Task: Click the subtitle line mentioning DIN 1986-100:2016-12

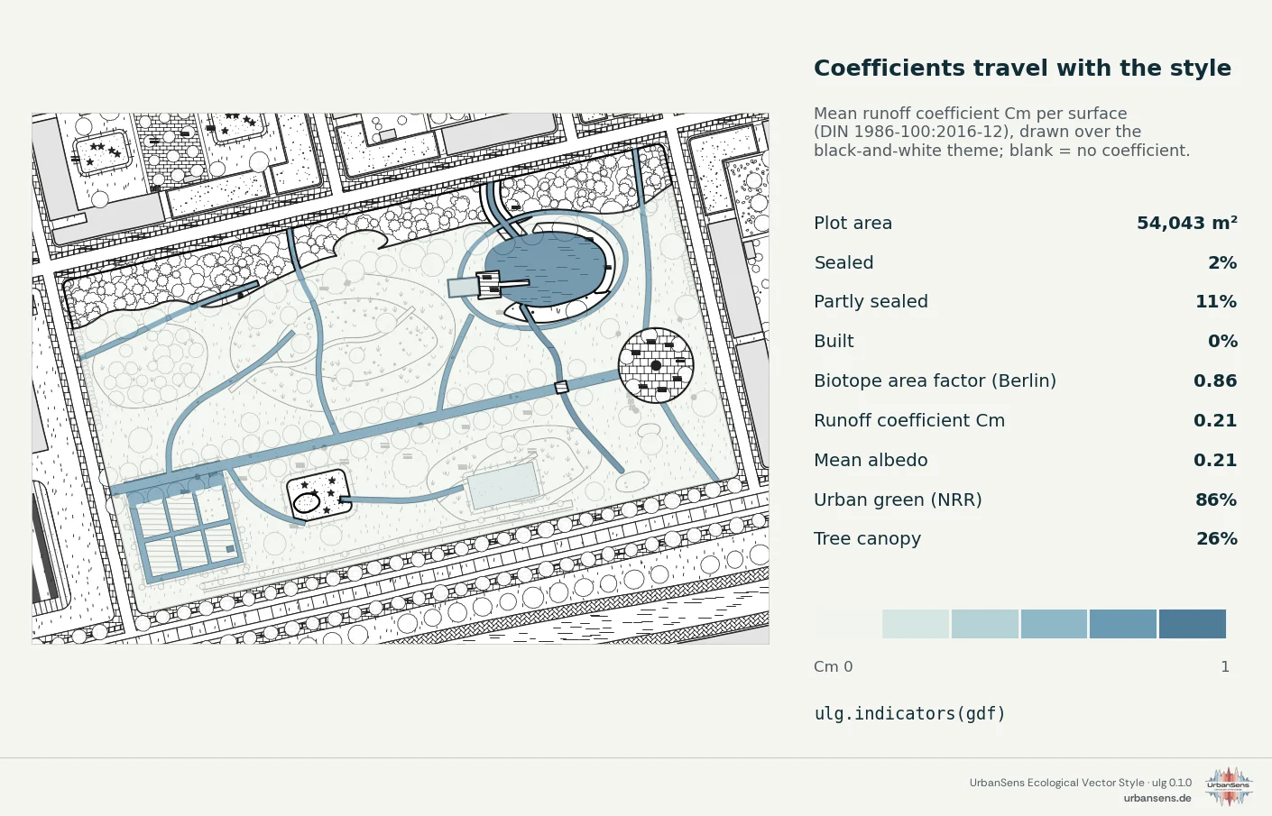Action: coord(977,132)
